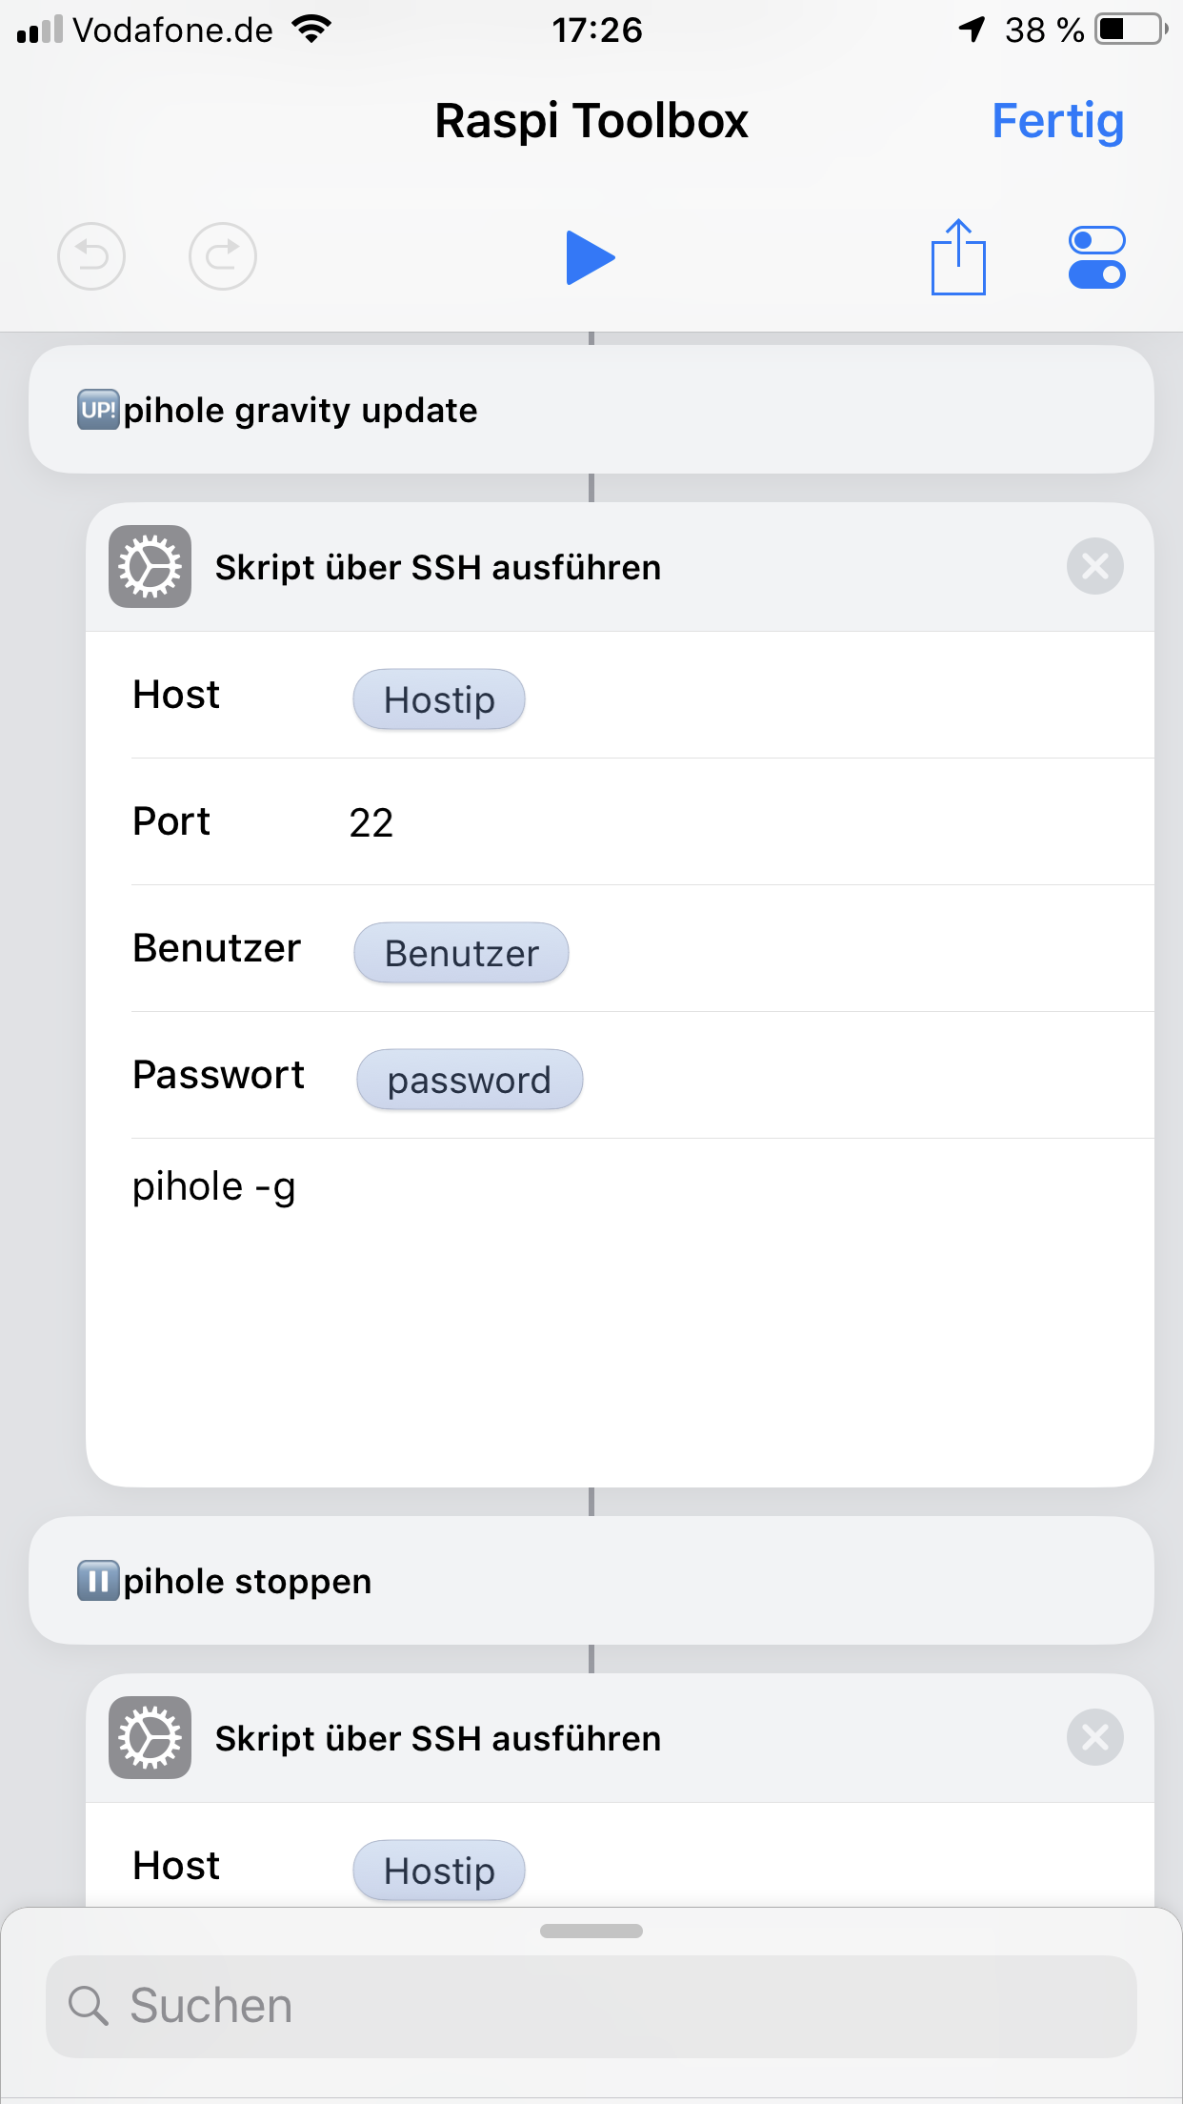1183x2104 pixels.
Task: Select the Hostip variable in first Host field
Action: tap(439, 699)
